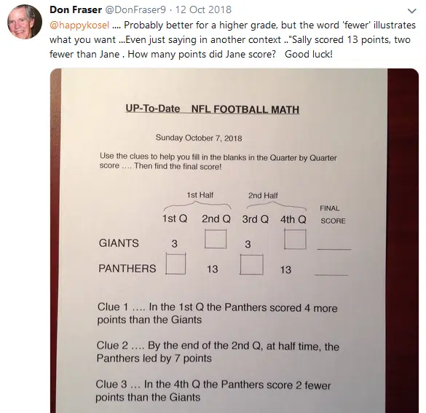Select the Panthers 1st Q blank box

175,264
